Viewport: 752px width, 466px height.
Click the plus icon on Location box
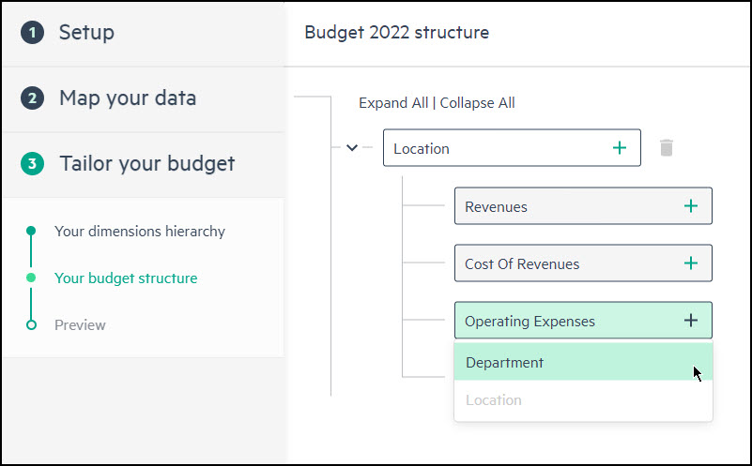click(x=619, y=148)
